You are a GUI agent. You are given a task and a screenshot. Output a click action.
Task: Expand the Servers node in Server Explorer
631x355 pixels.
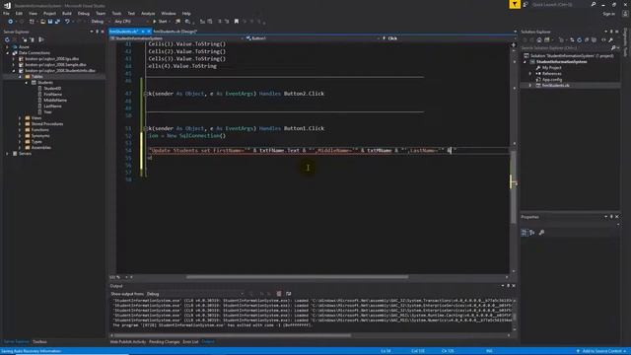point(7,154)
